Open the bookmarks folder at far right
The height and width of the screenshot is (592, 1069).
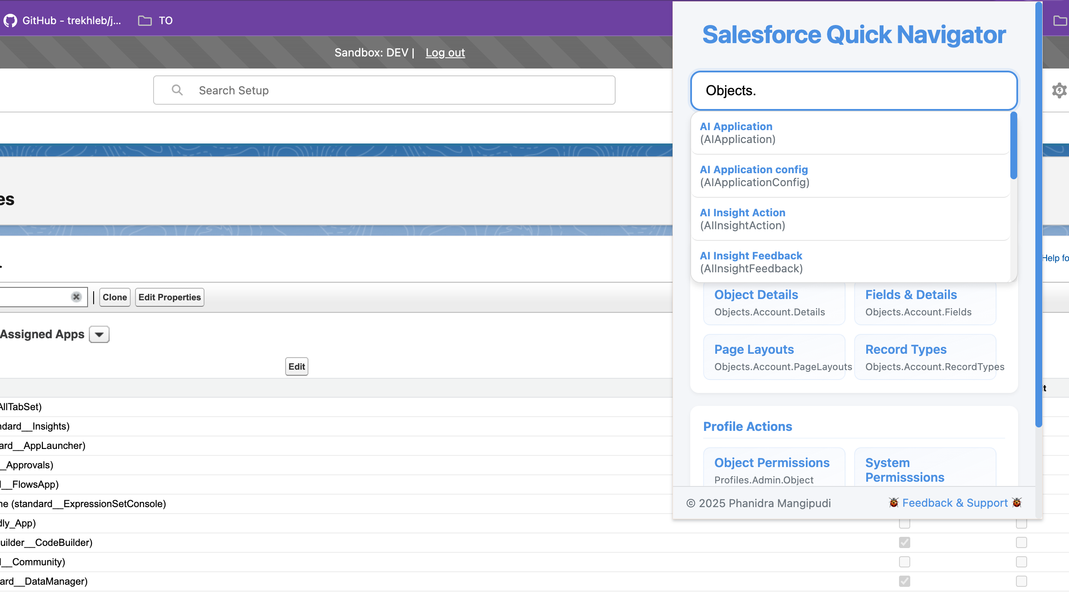(1060, 20)
